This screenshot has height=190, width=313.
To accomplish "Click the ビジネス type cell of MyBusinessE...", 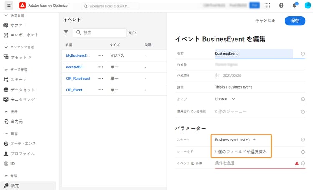I will [117, 56].
